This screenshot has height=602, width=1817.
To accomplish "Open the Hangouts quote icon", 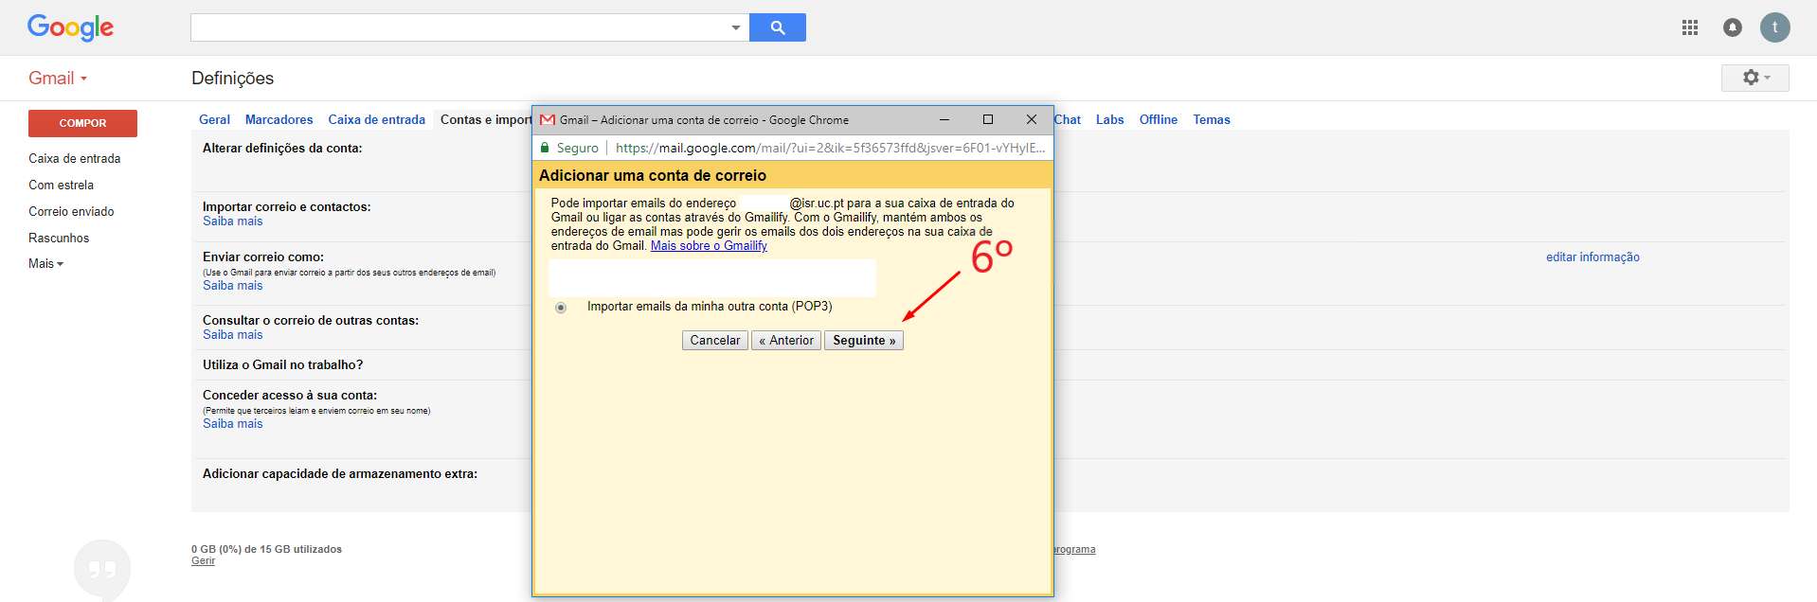I will 102,569.
